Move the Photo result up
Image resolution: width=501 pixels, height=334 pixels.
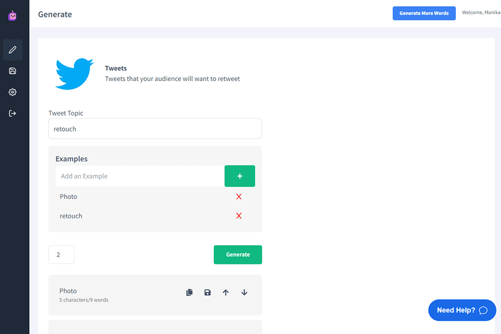pos(225,292)
